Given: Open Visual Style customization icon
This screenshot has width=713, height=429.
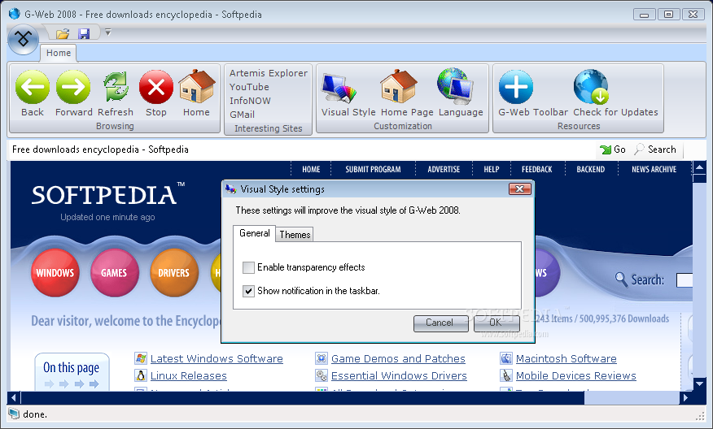Looking at the screenshot, I should [339, 88].
